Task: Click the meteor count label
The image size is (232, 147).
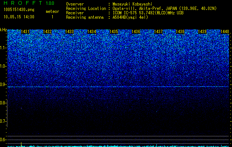Action: 52,11
